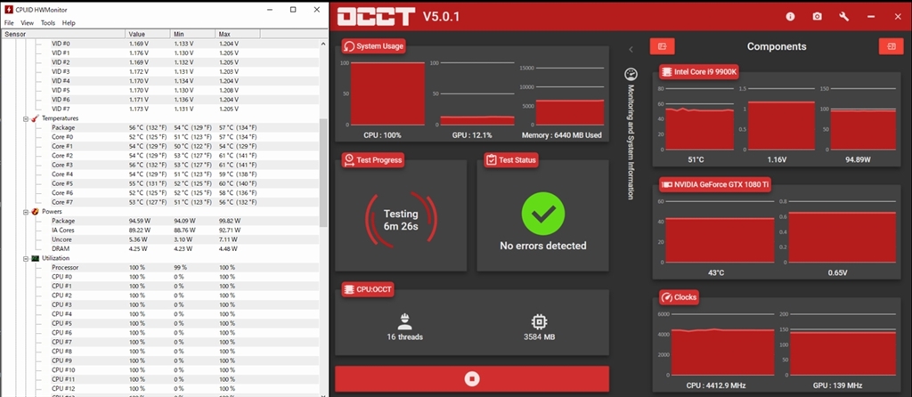Open HWMonitor View menu
The image size is (912, 397).
28,23
